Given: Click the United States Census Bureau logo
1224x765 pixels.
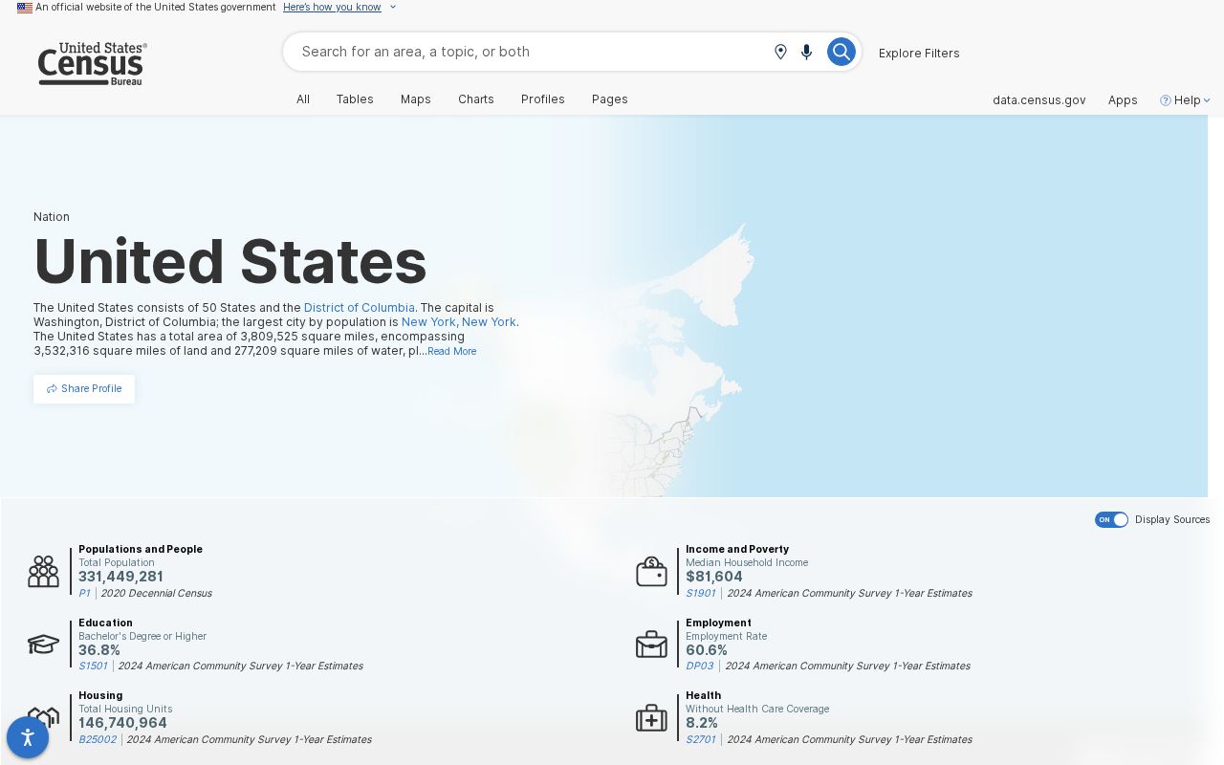Looking at the screenshot, I should click(92, 64).
